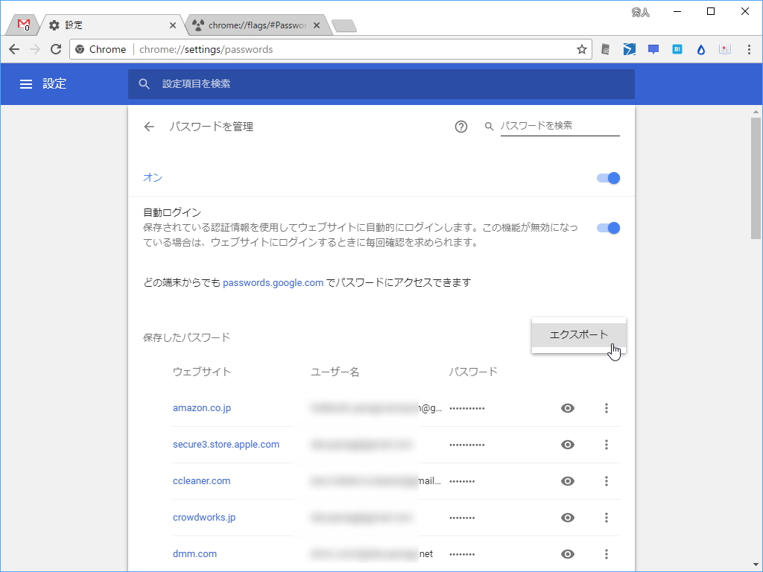Open the dmm.com link
The image size is (763, 572).
pyautogui.click(x=194, y=553)
